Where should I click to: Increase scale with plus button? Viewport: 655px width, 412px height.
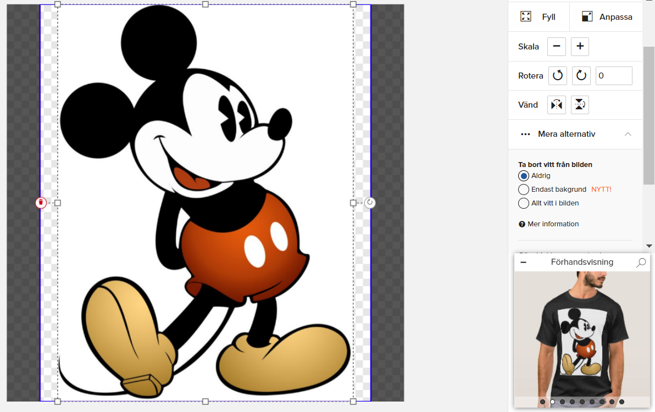(x=580, y=46)
